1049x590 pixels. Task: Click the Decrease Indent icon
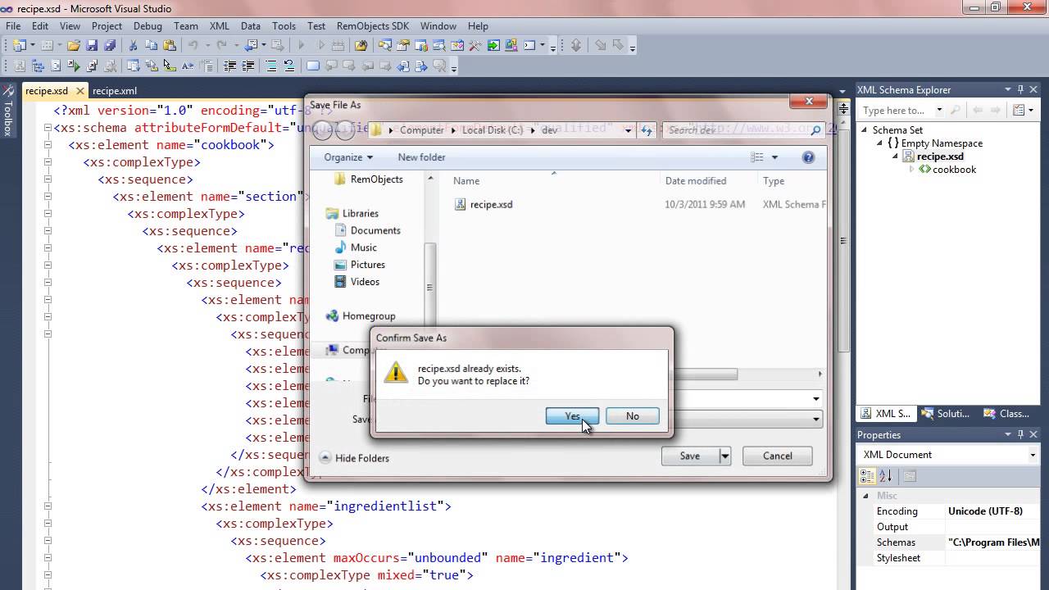click(x=229, y=66)
